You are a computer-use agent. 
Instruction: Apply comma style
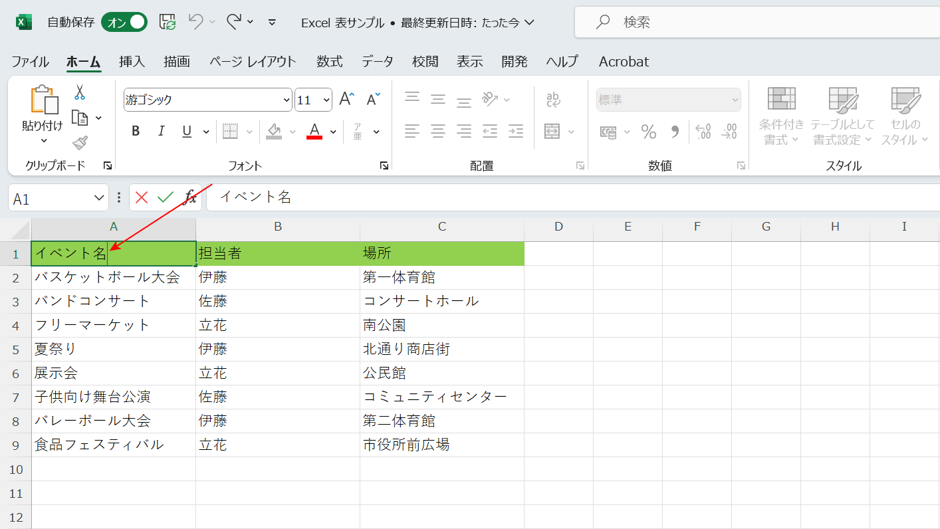click(675, 132)
